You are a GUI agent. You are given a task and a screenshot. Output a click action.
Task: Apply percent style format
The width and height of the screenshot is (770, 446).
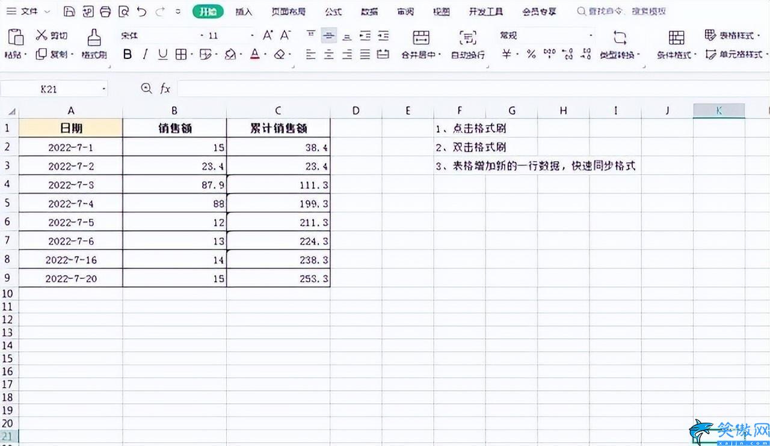pos(531,54)
